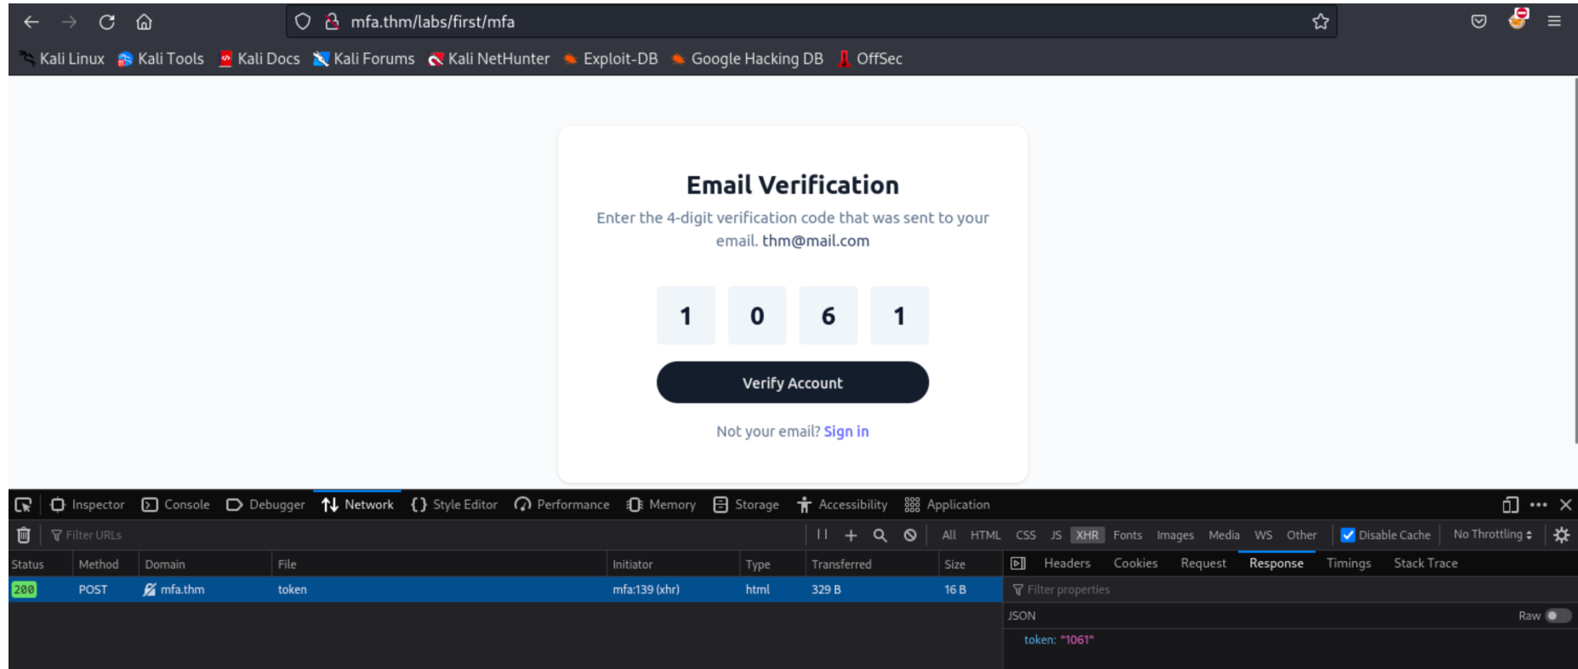Switch to the Inspector tab
Screen dimensions: 1578x669
[x=88, y=505]
